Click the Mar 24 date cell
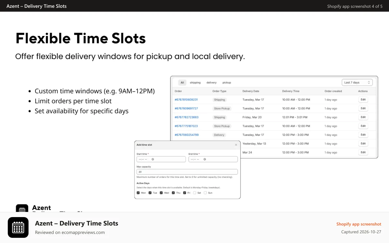 coord(247,152)
